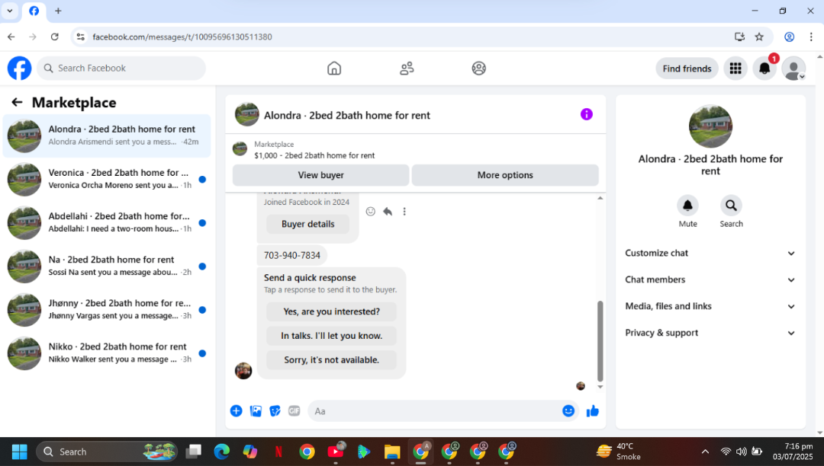Image resolution: width=824 pixels, height=466 pixels.
Task: Open the Veronica conversation
Action: [x=107, y=179]
